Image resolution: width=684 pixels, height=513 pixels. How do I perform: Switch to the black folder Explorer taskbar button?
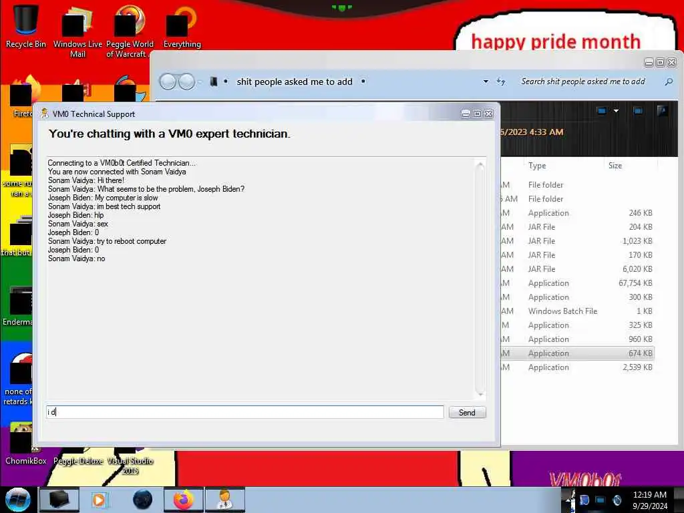pyautogui.click(x=59, y=500)
